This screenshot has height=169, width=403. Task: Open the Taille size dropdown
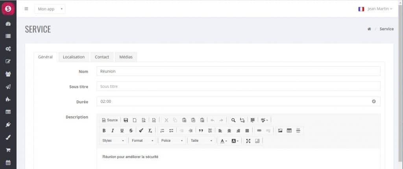tap(201, 141)
